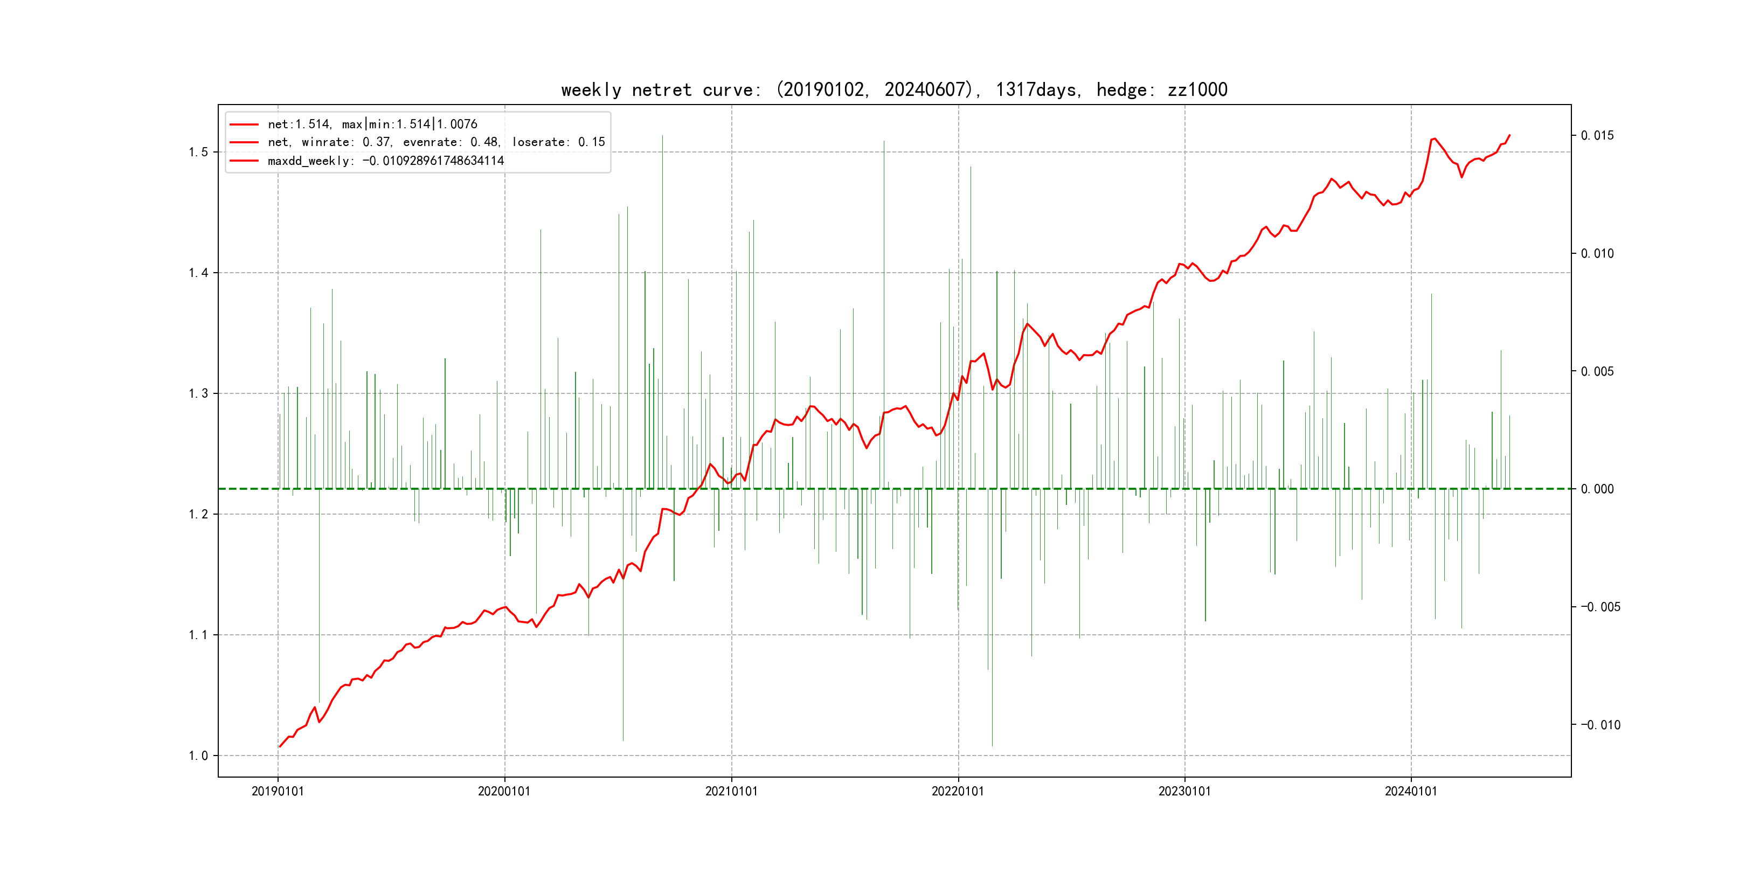Click the red line sample beside maxdd_weekly
Image resolution: width=1746 pixels, height=873 pixels.
click(244, 161)
